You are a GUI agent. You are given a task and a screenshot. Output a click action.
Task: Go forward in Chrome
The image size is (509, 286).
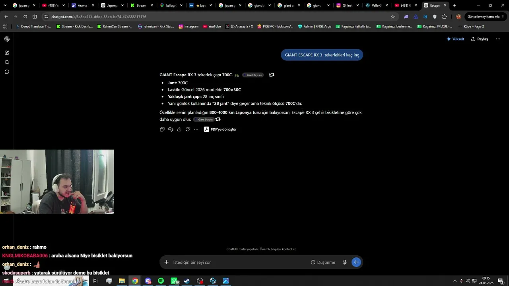[16, 17]
